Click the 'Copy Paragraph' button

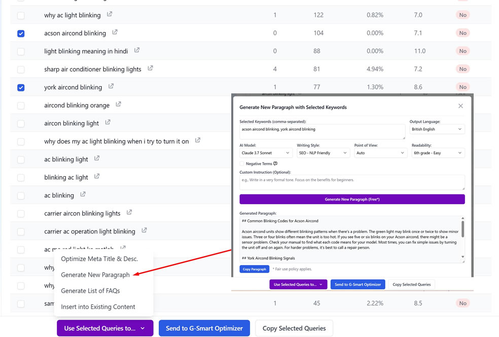[254, 269]
